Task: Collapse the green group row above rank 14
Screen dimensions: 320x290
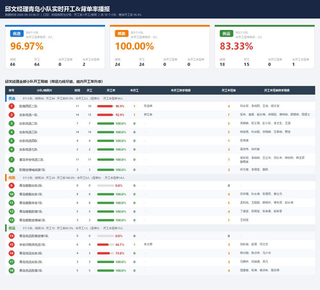Action: tap(160, 228)
